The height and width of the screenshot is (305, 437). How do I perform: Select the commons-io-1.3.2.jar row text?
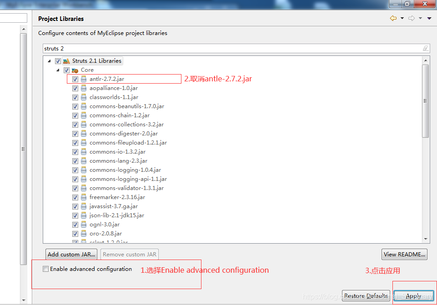tap(117, 152)
